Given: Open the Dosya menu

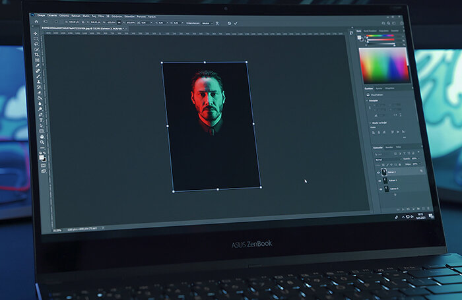Looking at the screenshot, I should pyautogui.click(x=41, y=15).
